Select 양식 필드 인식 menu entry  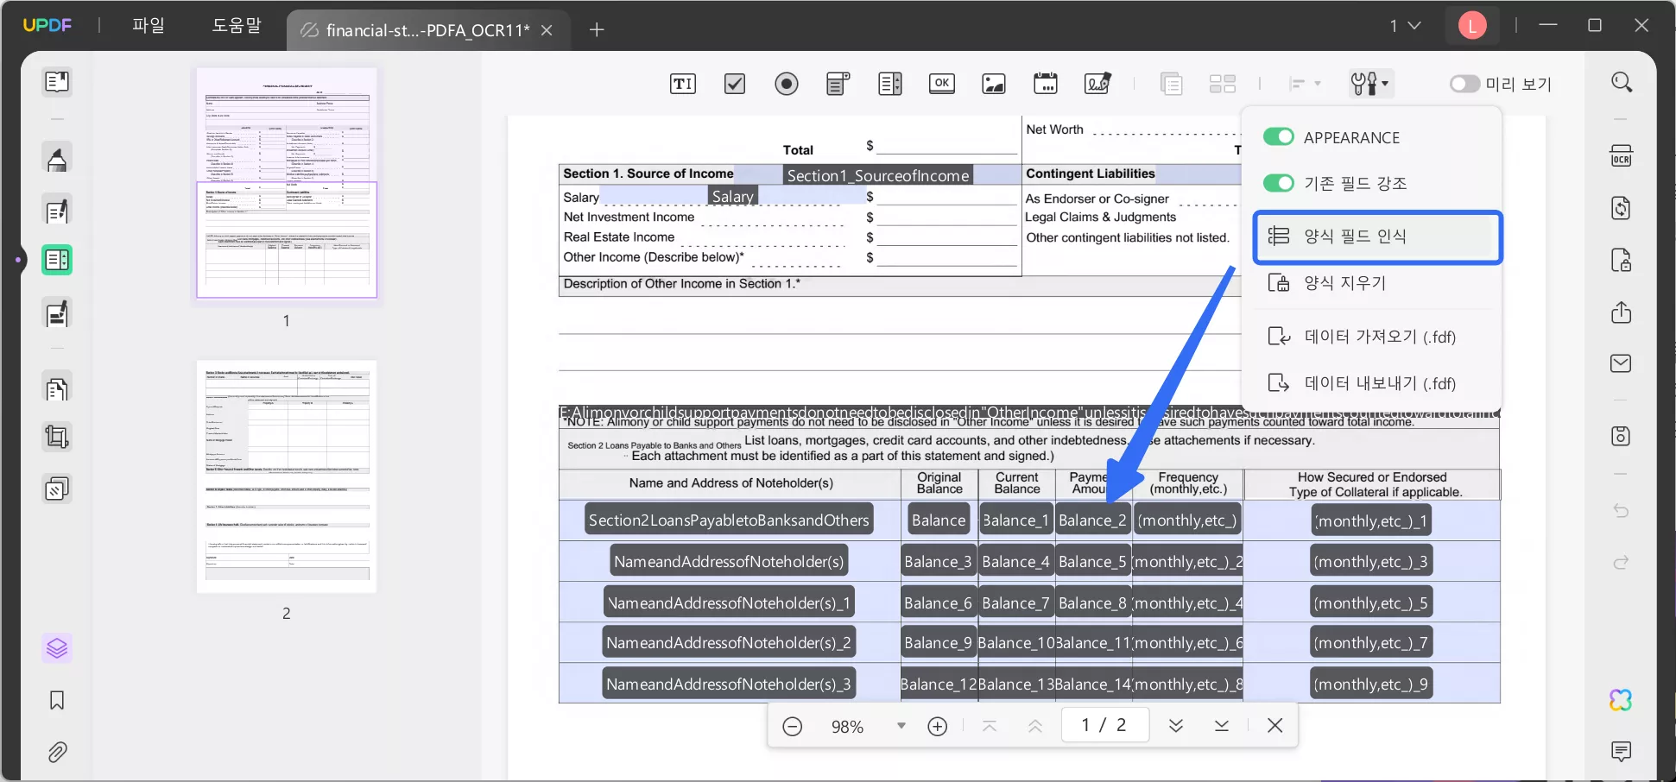click(x=1378, y=236)
